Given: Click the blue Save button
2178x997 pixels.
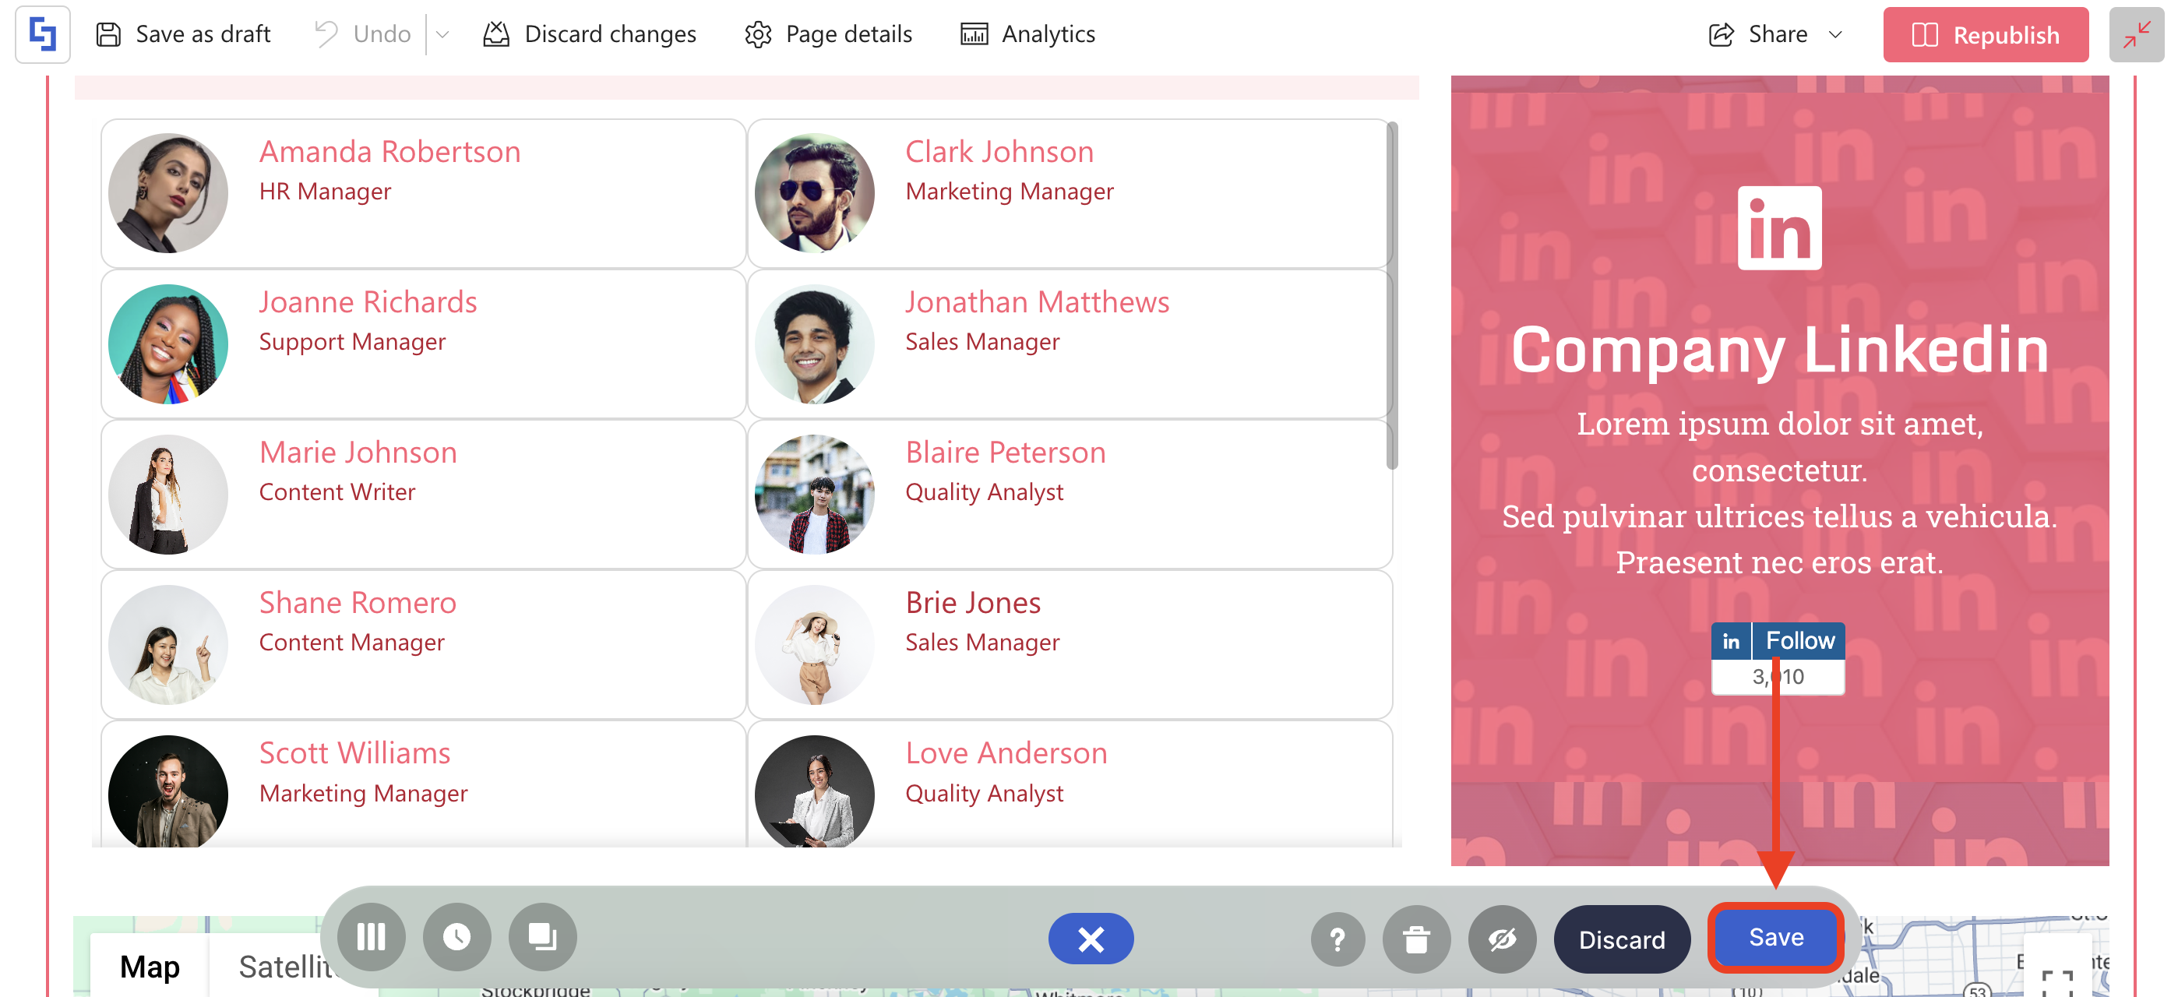Looking at the screenshot, I should tap(1775, 937).
